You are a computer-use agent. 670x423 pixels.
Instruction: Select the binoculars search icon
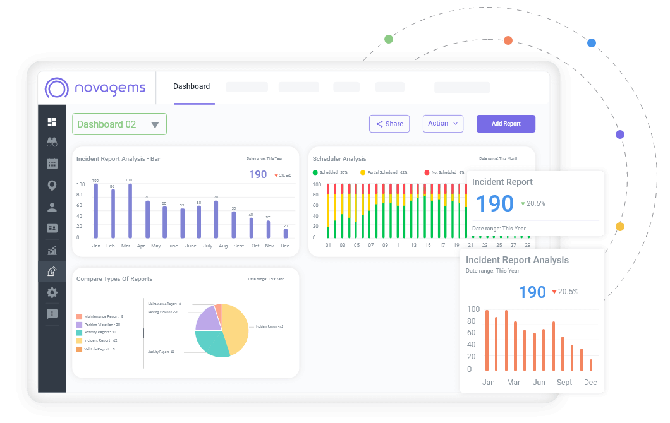(x=52, y=142)
